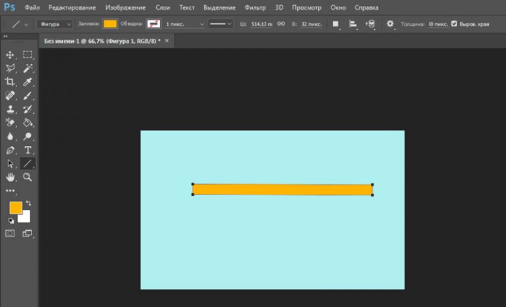Image resolution: width=506 pixels, height=307 pixels.
Task: Open the stroke line type dropdown
Action: pos(221,24)
